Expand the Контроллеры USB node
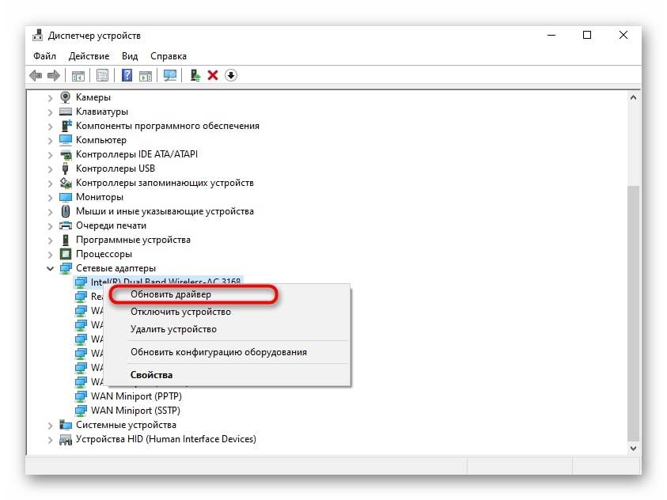This screenshot has height=500, width=667. 51,169
